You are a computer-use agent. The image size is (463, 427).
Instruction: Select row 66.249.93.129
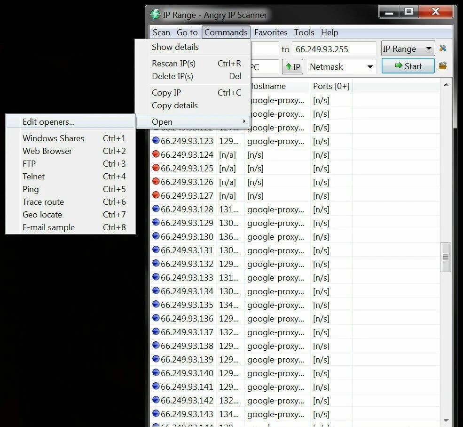coord(295,223)
